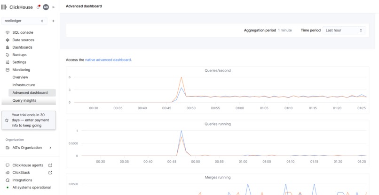This screenshot has width=379, height=195.
Task: Click the green status dot
Action: coord(8,187)
